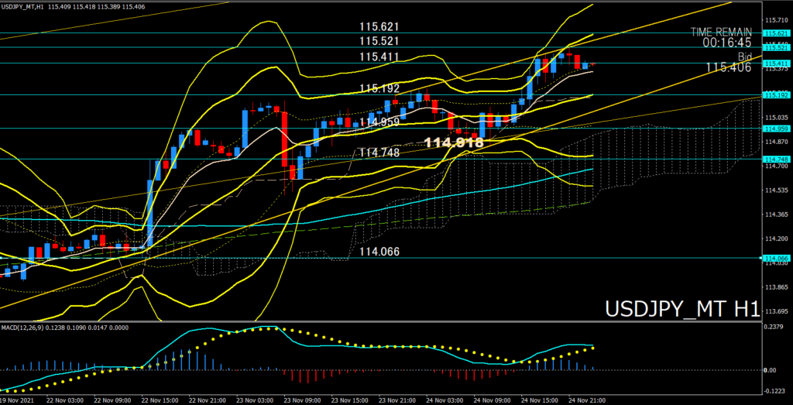
Task: Select the 115.621 line label inside the chart
Action: [x=379, y=27]
